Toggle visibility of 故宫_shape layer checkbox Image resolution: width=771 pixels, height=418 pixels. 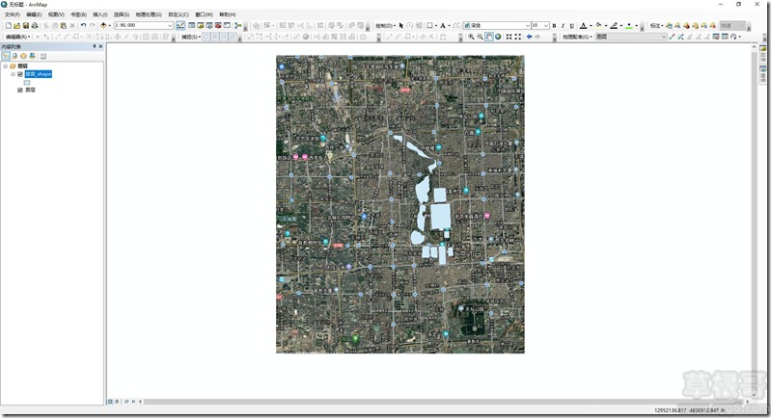point(20,74)
